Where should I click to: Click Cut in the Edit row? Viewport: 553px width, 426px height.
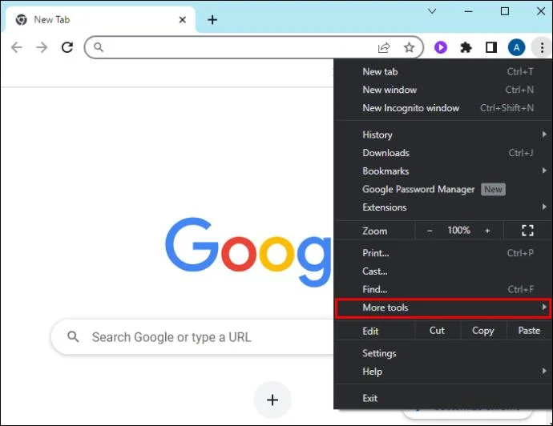tap(437, 331)
